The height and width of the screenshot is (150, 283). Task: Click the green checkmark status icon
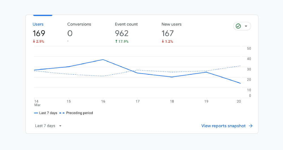[x=238, y=26]
